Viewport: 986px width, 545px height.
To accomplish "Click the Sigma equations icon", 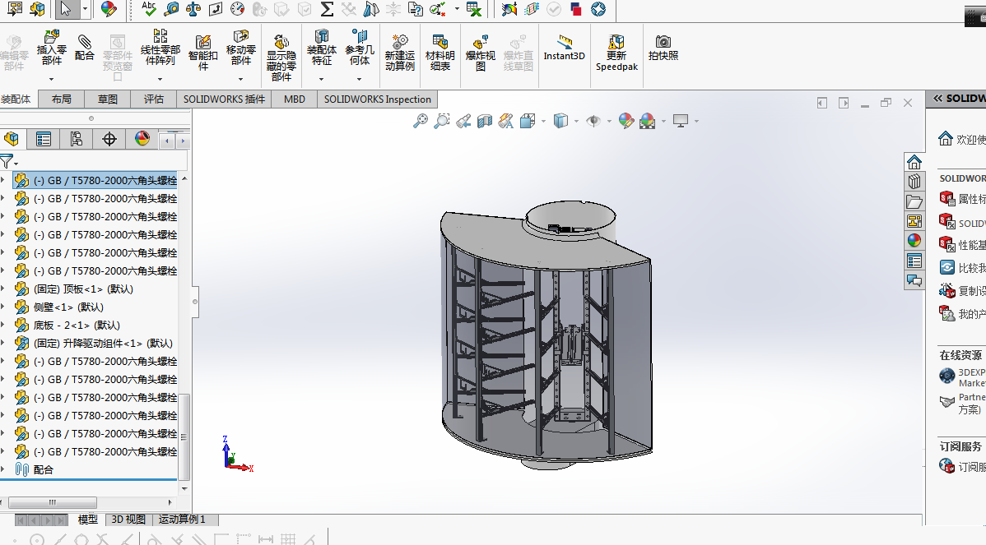I will 327,9.
